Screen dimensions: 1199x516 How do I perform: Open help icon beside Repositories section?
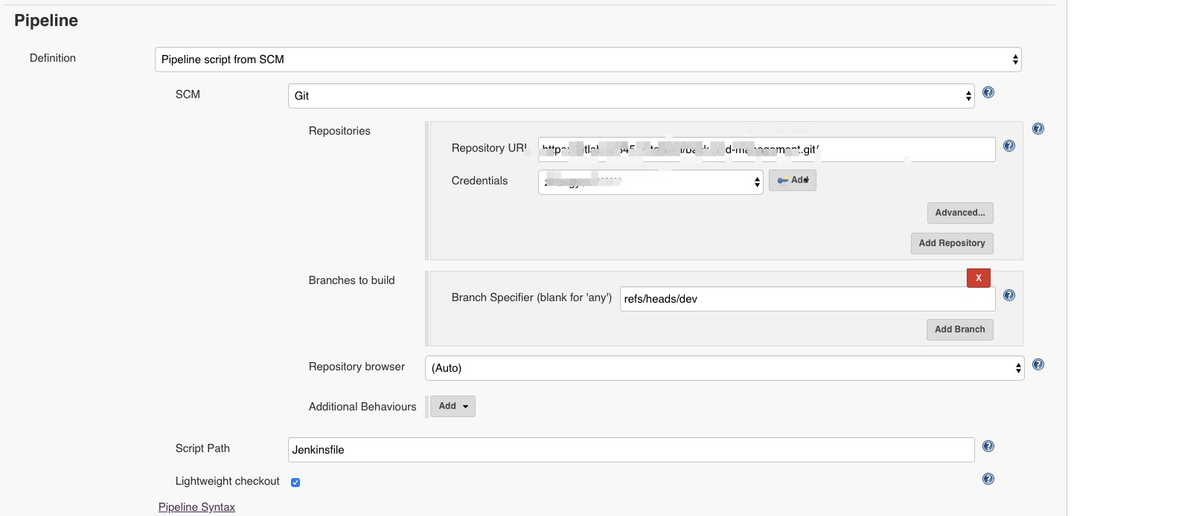tap(1038, 129)
